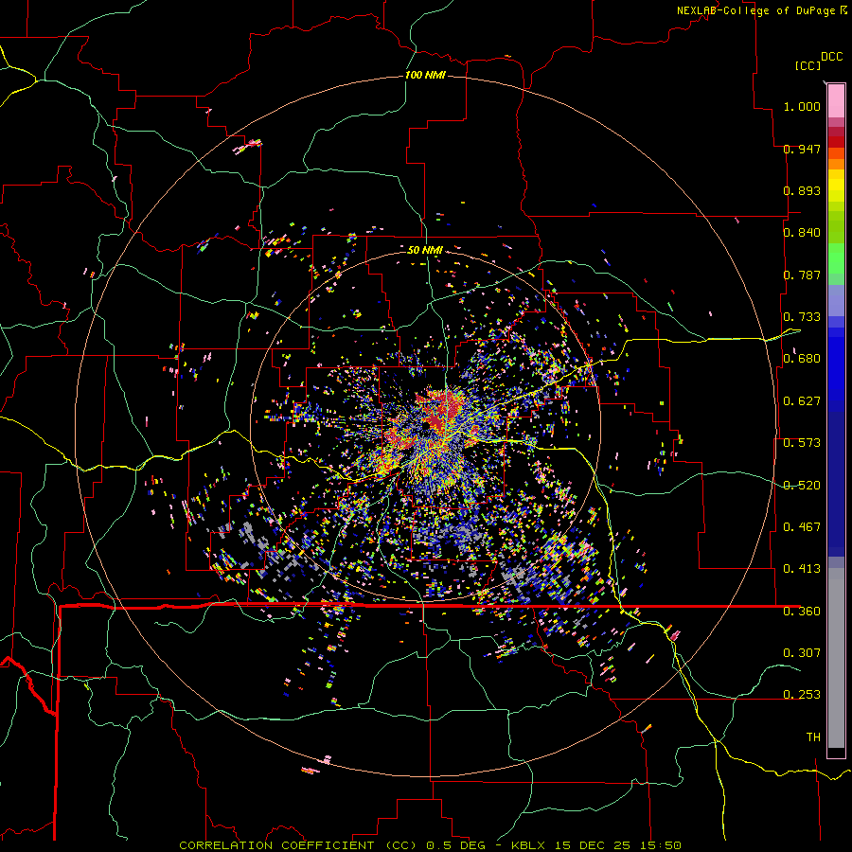Click the 0.840 legend value
This screenshot has height=852, width=852.
802,233
